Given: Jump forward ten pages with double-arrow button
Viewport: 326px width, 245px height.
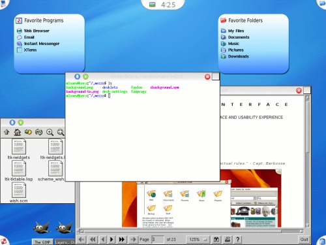Looking at the screenshot, I should click(x=122, y=240).
